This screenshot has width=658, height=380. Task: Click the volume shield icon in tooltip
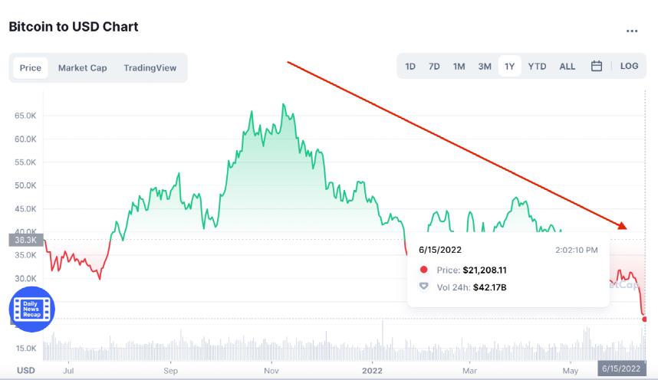pos(424,287)
